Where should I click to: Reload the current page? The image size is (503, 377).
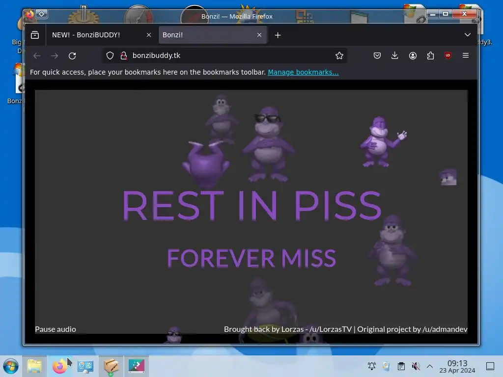pos(72,56)
